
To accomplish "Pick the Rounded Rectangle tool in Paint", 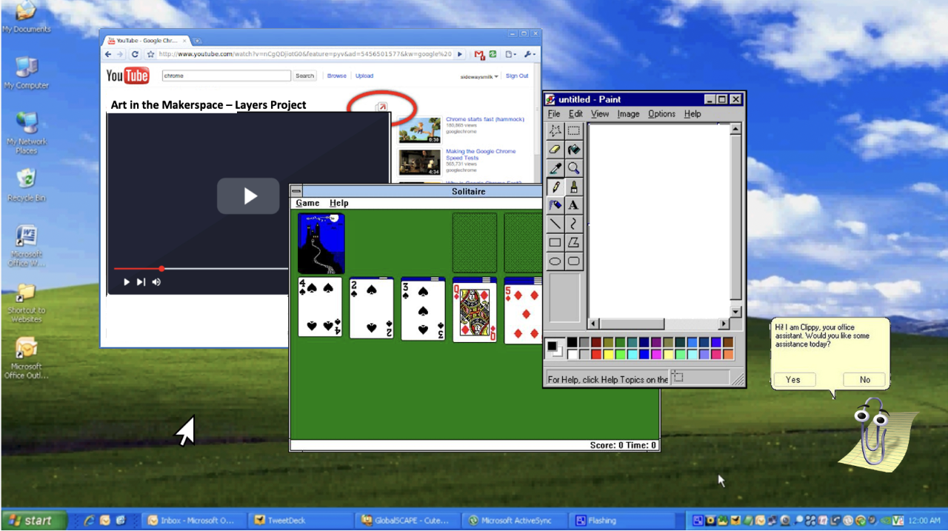I will 574,261.
